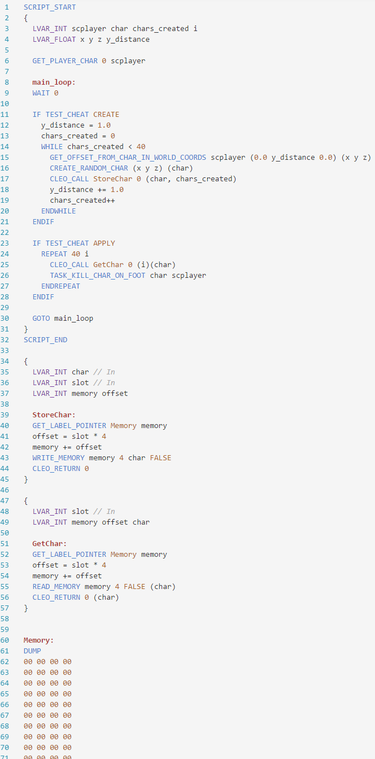The image size is (375, 759).
Task: Click the ENDWHILE keyword
Action: 58,211
